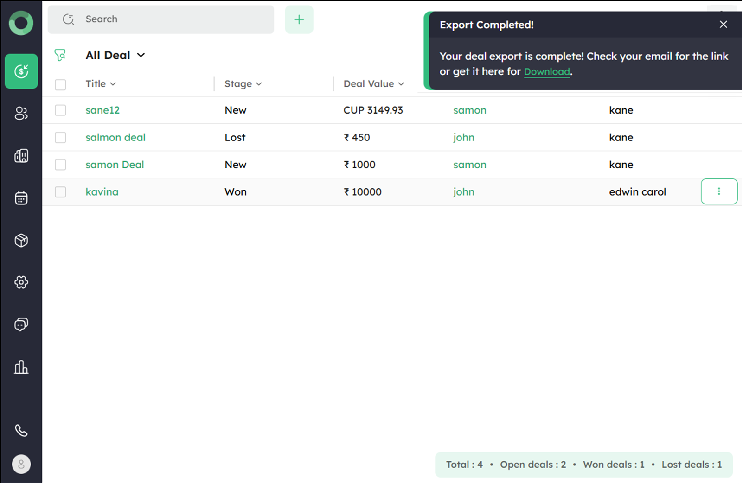Viewport: 743px width, 484px height.
Task: Open the Products box icon in the sidebar
Action: (21, 240)
